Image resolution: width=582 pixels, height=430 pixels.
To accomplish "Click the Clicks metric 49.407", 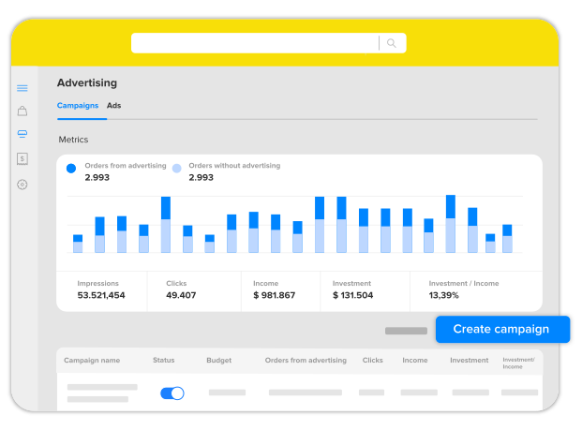I will click(181, 295).
